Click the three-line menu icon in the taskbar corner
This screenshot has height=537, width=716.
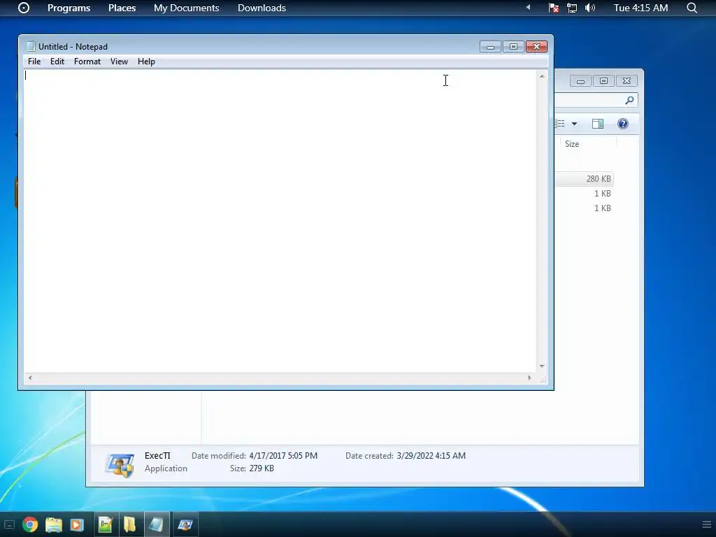[706, 524]
